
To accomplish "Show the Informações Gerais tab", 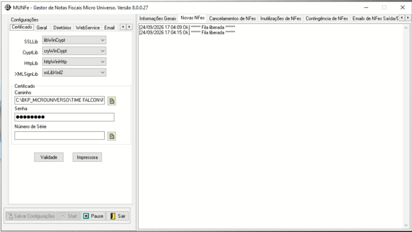I will pyautogui.click(x=158, y=19).
